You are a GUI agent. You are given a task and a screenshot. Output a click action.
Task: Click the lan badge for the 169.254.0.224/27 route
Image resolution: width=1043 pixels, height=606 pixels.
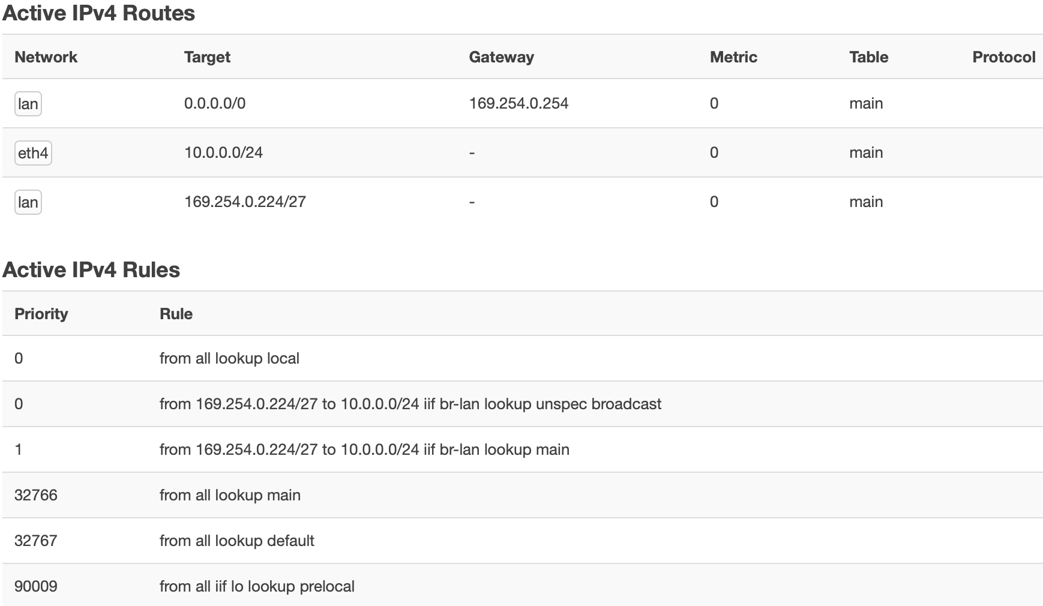[x=28, y=202]
